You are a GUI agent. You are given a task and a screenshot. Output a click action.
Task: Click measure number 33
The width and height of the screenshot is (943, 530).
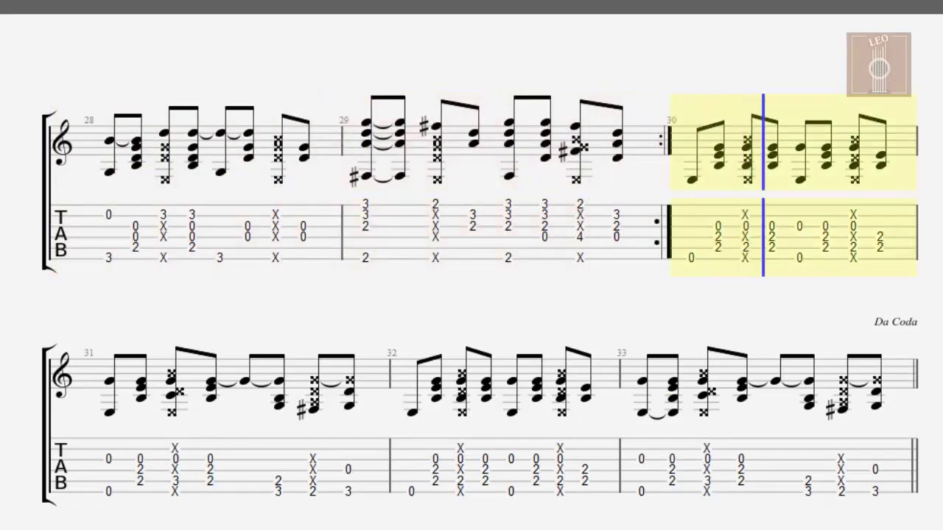[x=622, y=353]
